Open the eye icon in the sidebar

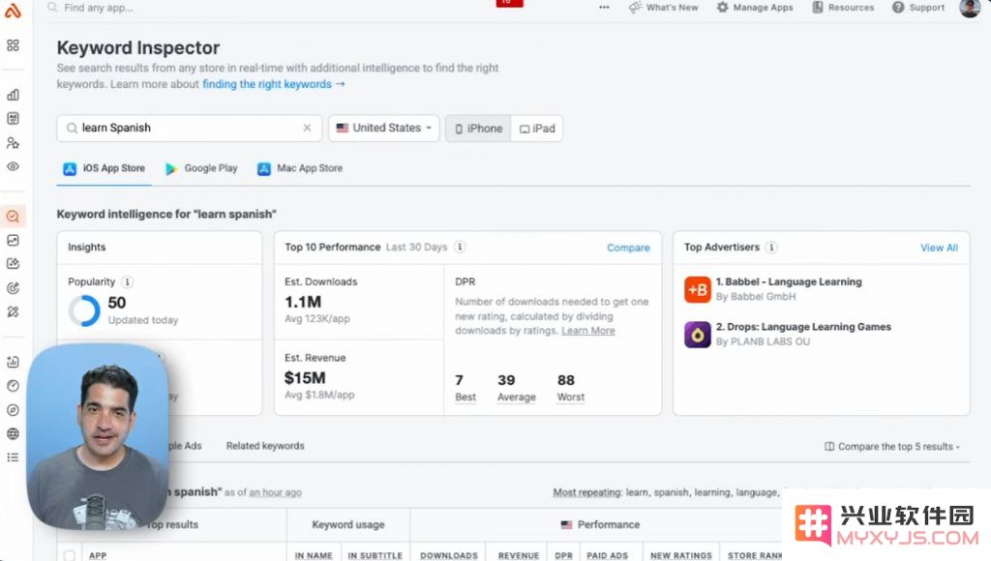(x=13, y=166)
